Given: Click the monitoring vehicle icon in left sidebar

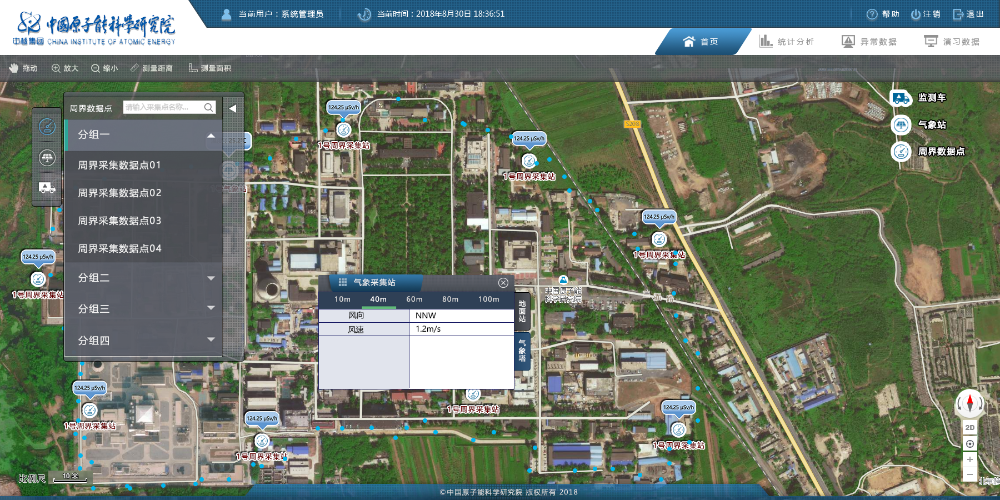Looking at the screenshot, I should point(47,188).
